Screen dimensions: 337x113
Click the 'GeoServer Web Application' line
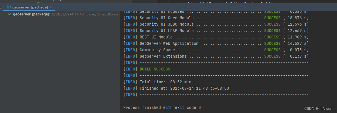coord(216,43)
